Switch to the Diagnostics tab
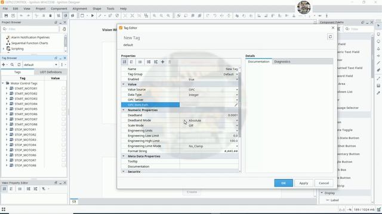Viewport: 382px width, 214px height. (282, 62)
